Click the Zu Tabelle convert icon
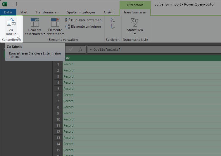 [11, 23]
